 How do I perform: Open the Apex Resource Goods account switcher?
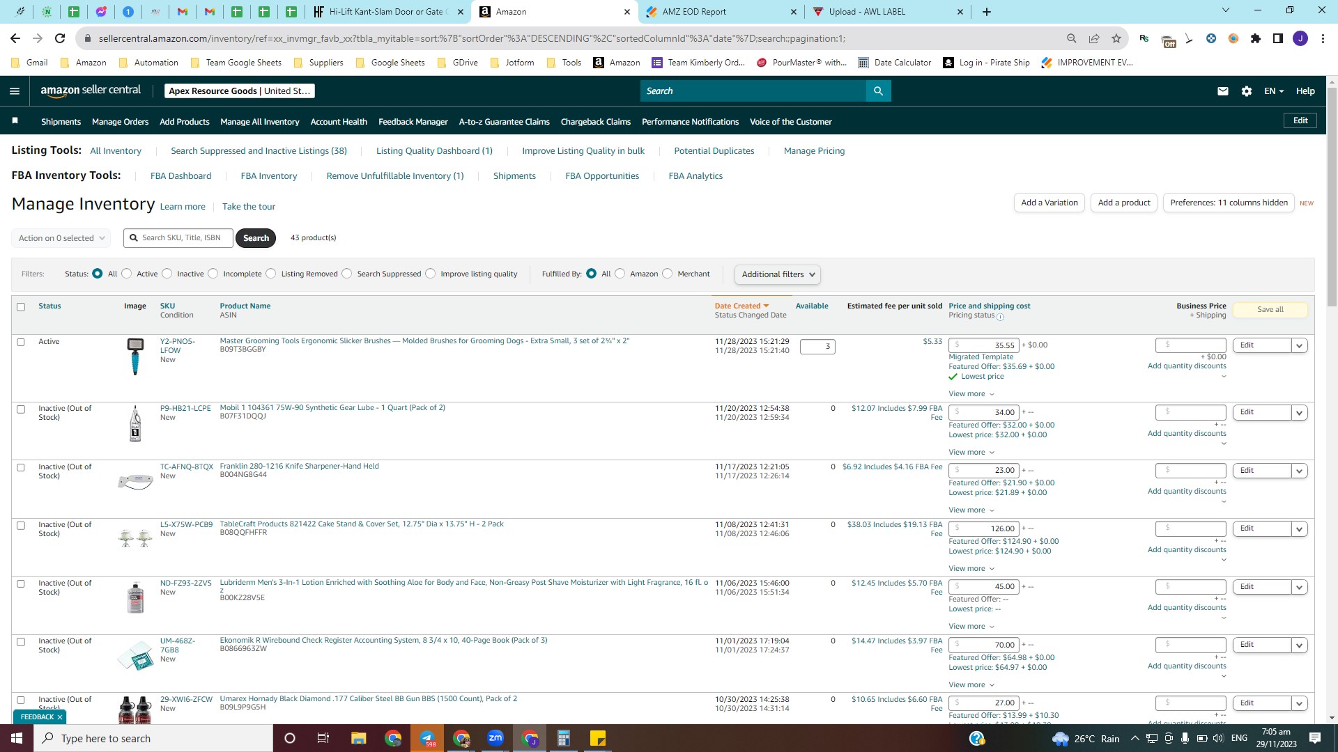(240, 91)
